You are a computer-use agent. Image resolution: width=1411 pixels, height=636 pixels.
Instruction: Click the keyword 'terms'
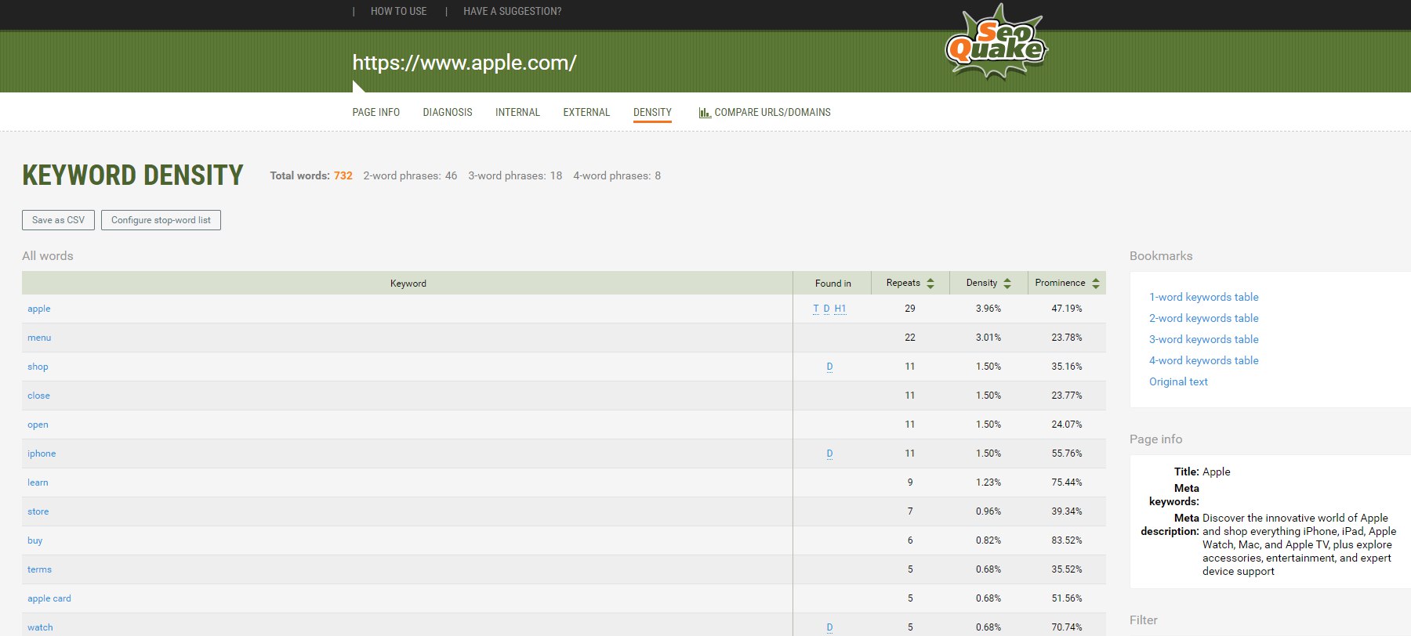pyautogui.click(x=39, y=569)
